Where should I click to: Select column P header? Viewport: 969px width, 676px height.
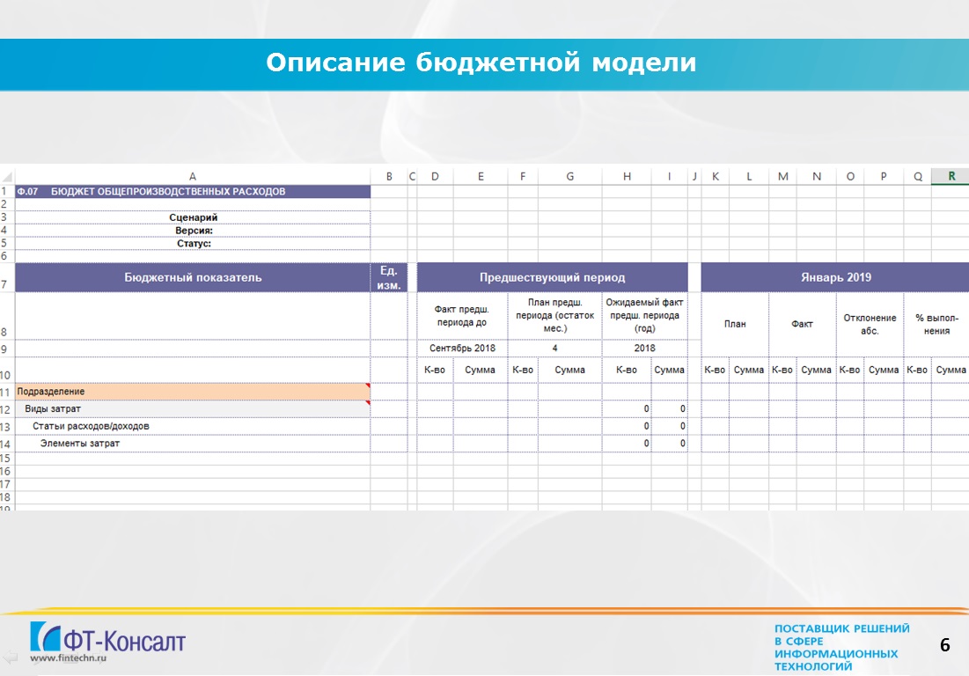[884, 176]
